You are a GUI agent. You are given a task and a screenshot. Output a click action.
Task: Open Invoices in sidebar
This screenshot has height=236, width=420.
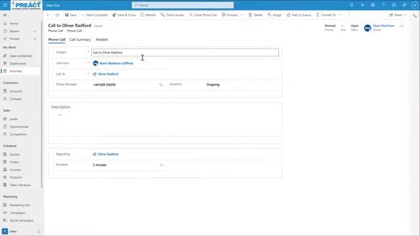[x=15, y=170]
